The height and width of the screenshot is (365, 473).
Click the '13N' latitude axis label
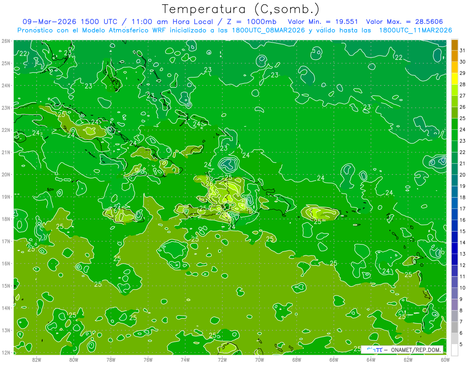coord(6,330)
